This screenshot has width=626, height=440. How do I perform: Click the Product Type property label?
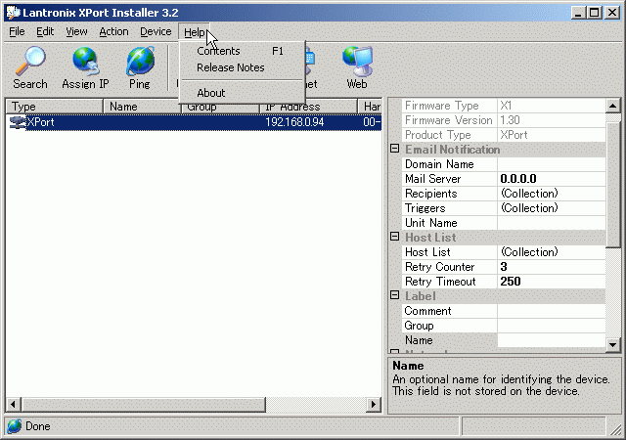[438, 135]
